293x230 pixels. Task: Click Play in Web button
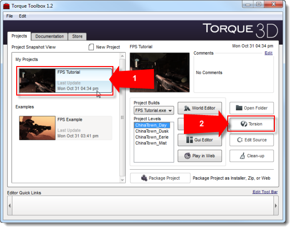click(200, 156)
